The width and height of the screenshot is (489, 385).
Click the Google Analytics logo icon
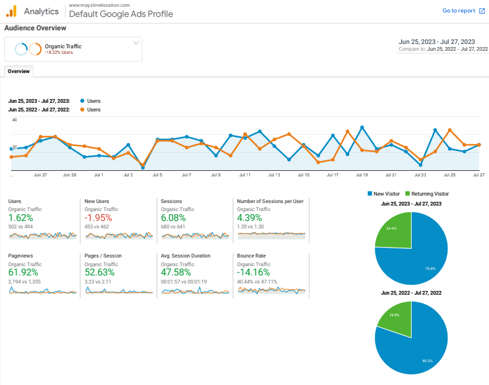[x=12, y=11]
